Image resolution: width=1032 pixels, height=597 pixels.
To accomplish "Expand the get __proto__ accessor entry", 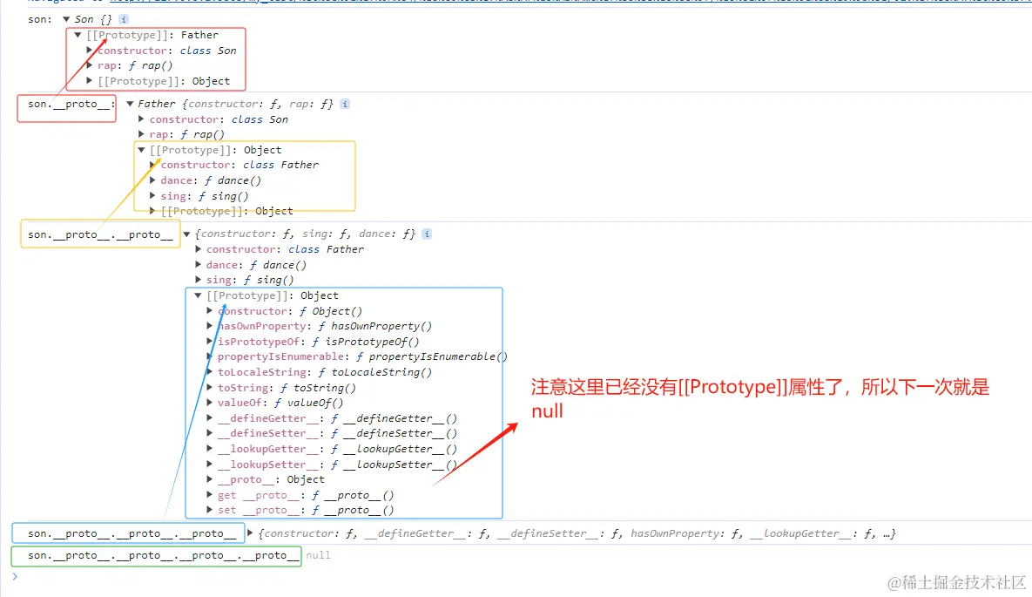I will [x=209, y=495].
